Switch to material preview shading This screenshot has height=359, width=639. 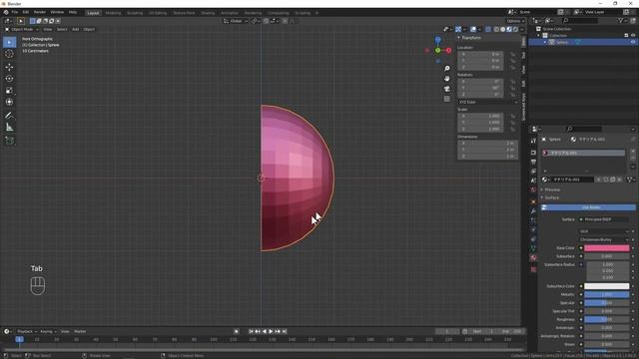pos(509,29)
